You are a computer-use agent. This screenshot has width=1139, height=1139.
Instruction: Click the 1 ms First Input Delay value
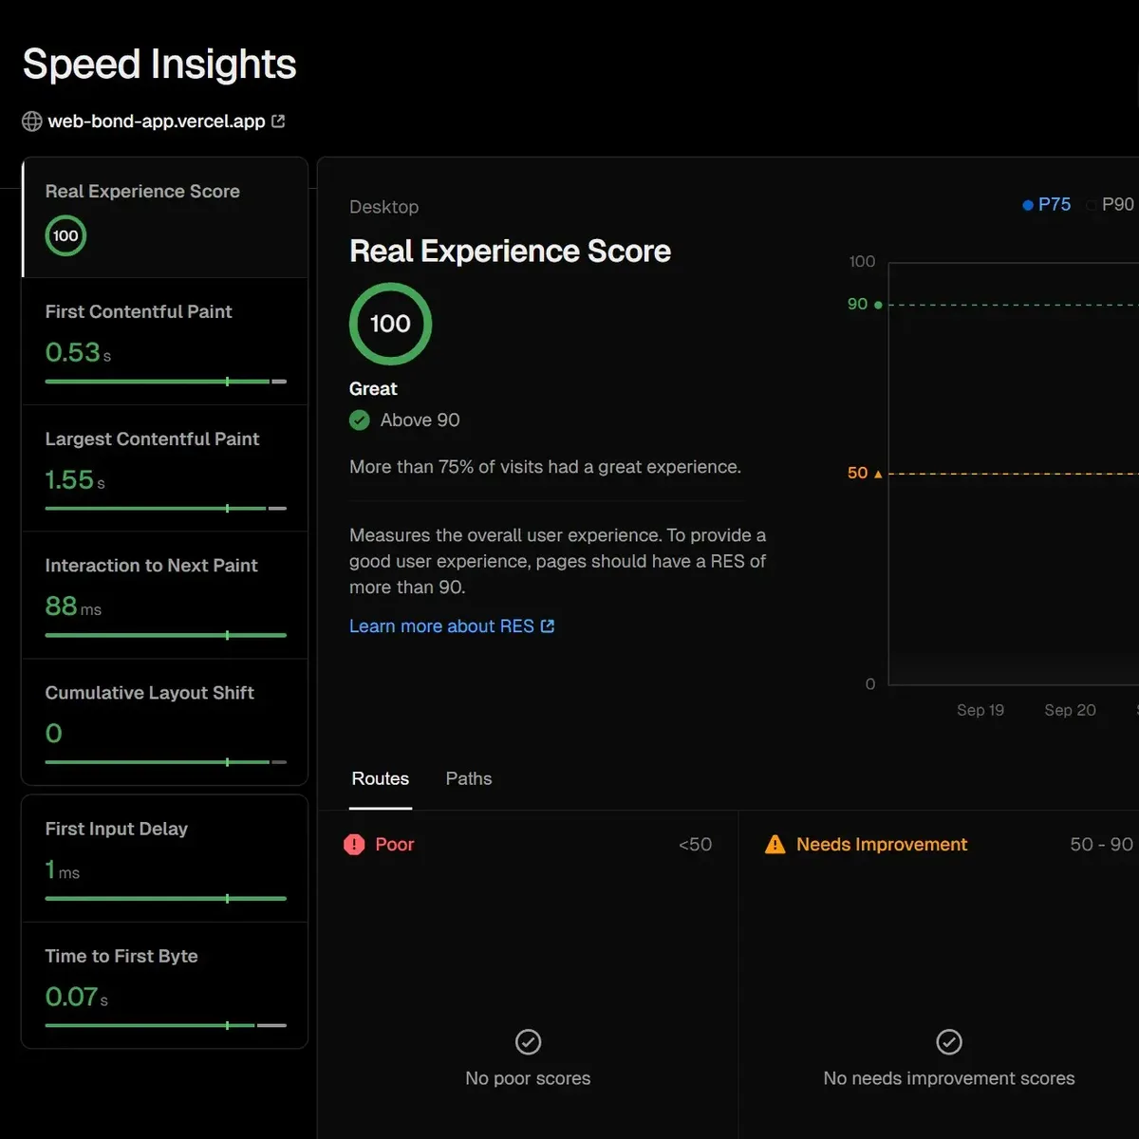click(63, 869)
